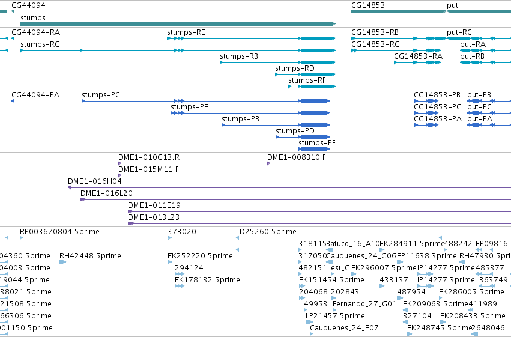Select the put-PC protein label

point(479,107)
